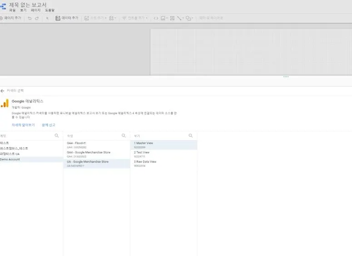Screen dimensions: 352x256
Task: Click the panel handle dots above the connector panel
Action: [286, 77]
